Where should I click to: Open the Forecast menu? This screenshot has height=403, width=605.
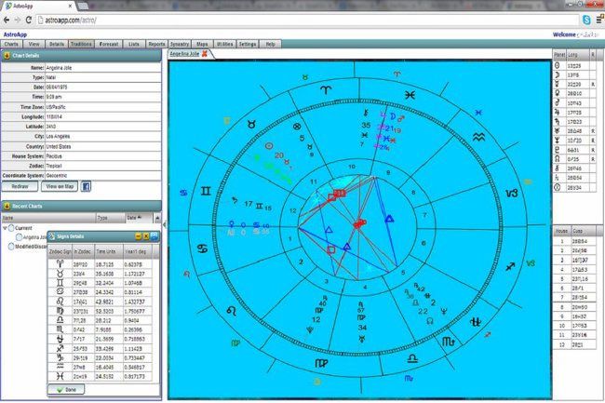(109, 44)
